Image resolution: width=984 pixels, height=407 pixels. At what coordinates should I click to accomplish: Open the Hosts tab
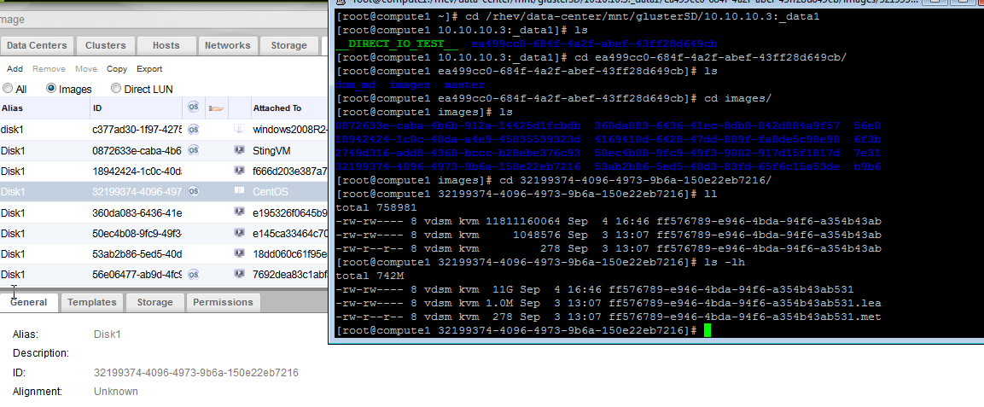tap(166, 45)
